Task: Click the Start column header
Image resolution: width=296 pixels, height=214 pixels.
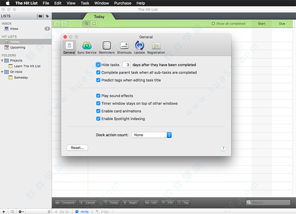Action: coord(261,24)
